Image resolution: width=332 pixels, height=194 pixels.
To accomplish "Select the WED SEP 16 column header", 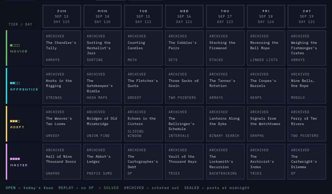I will tap(184, 16).
